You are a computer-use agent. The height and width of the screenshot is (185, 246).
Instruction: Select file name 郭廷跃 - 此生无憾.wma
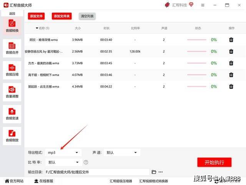pos(43,86)
